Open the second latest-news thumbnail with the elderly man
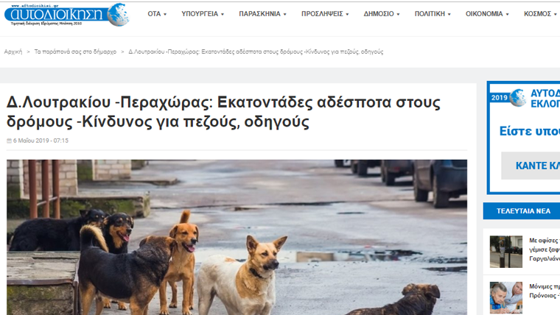The height and width of the screenshot is (315, 560). pos(506,298)
